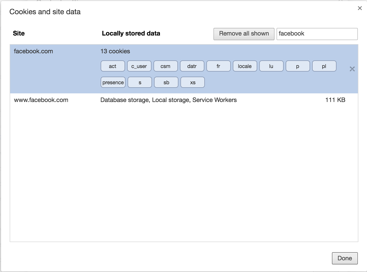Select the s cookie chip
This screenshot has width=367, height=272.
140,82
